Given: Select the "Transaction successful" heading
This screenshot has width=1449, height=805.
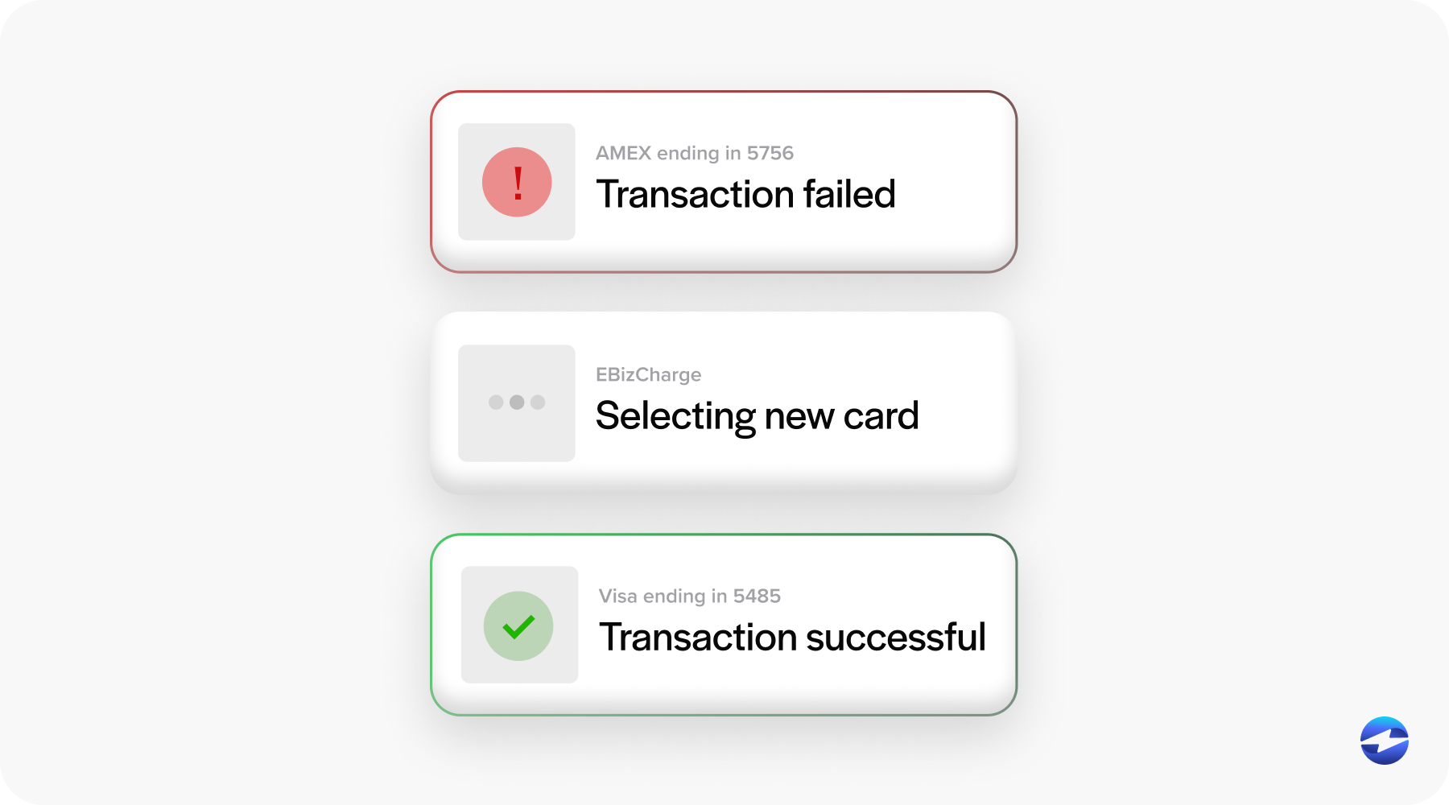Looking at the screenshot, I should coord(792,638).
